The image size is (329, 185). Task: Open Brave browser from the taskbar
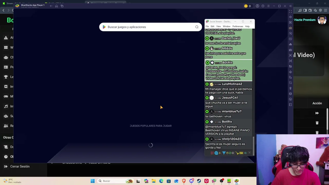(x=184, y=181)
